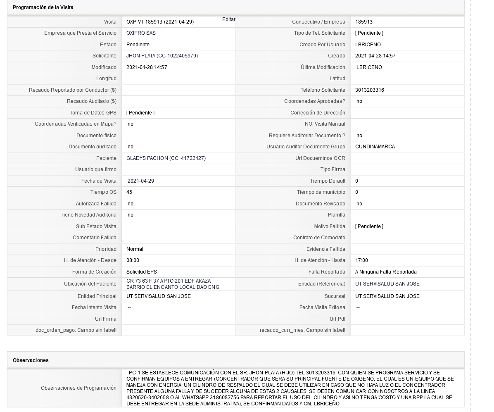
Task: Click the Observaciones section header
Action: click(31, 360)
